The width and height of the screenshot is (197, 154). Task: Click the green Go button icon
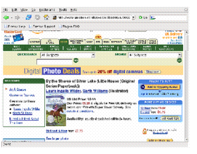tap(141, 18)
